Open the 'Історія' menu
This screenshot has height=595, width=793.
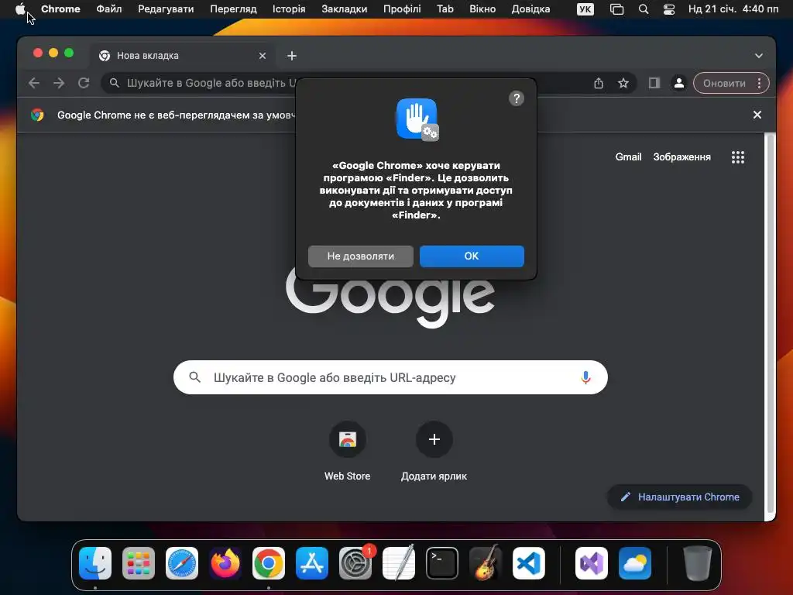pyautogui.click(x=289, y=9)
